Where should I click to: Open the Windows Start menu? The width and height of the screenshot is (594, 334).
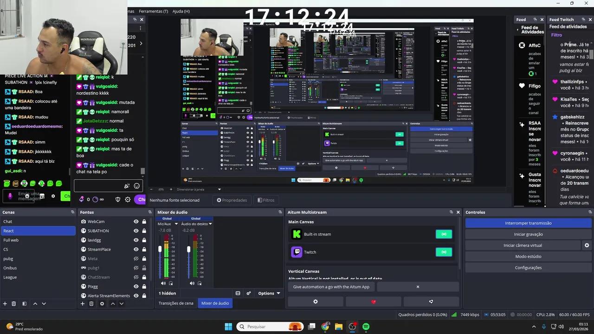pyautogui.click(x=228, y=327)
